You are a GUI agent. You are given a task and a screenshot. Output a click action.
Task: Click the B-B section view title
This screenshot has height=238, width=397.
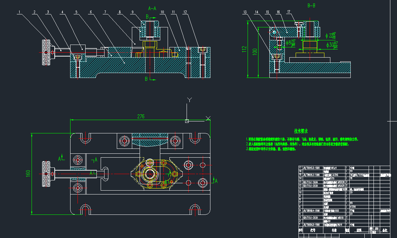[x=311, y=6]
